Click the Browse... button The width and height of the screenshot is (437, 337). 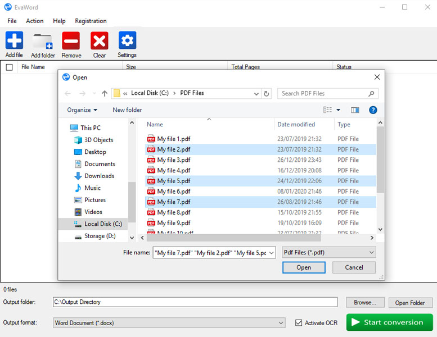(x=365, y=302)
